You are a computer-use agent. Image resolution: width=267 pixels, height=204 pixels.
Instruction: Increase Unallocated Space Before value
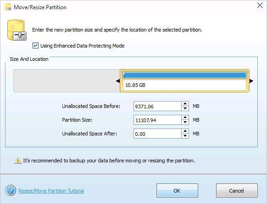pyautogui.click(x=185, y=104)
